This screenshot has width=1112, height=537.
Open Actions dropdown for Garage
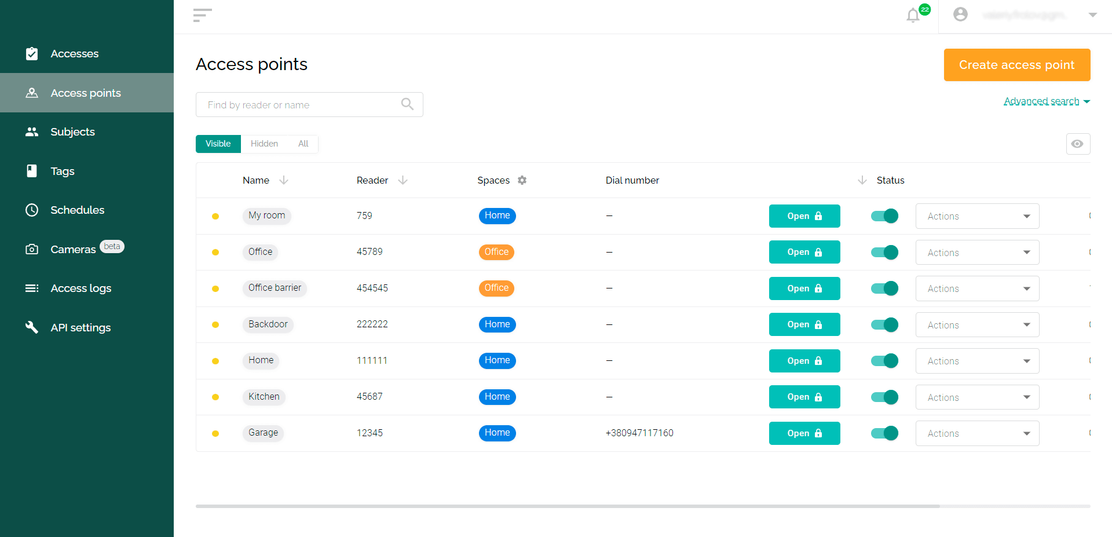977,433
